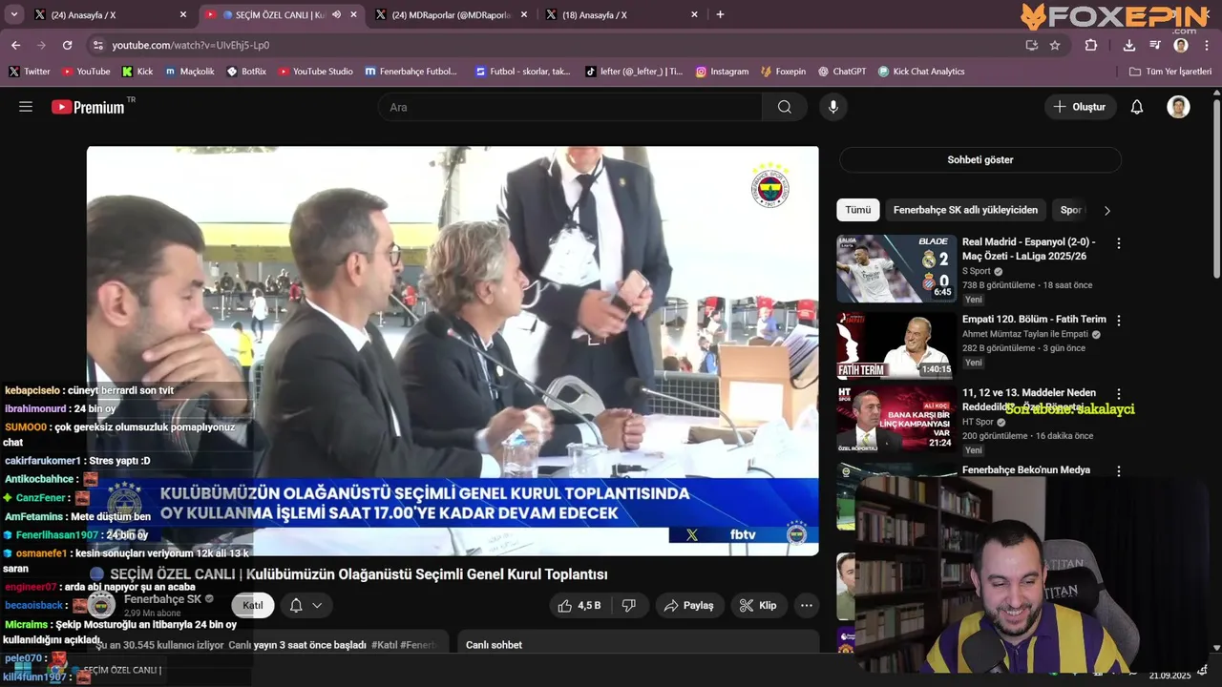1222x687 pixels.
Task: Open the Kick Chat Analytics bookmark
Action: [x=921, y=72]
